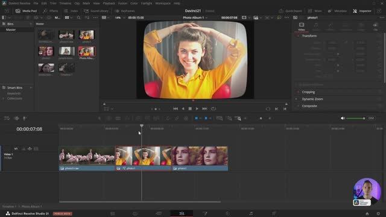Open the Color page
The width and height of the screenshot is (386, 217).
tap(228, 213)
